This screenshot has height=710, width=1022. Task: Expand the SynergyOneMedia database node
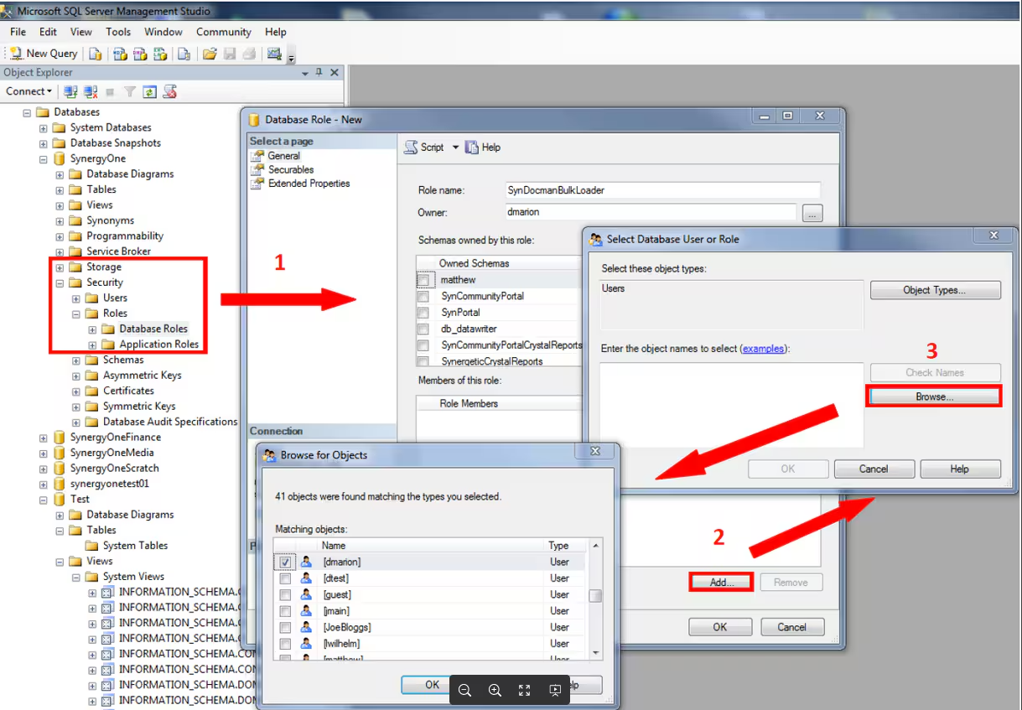(43, 453)
